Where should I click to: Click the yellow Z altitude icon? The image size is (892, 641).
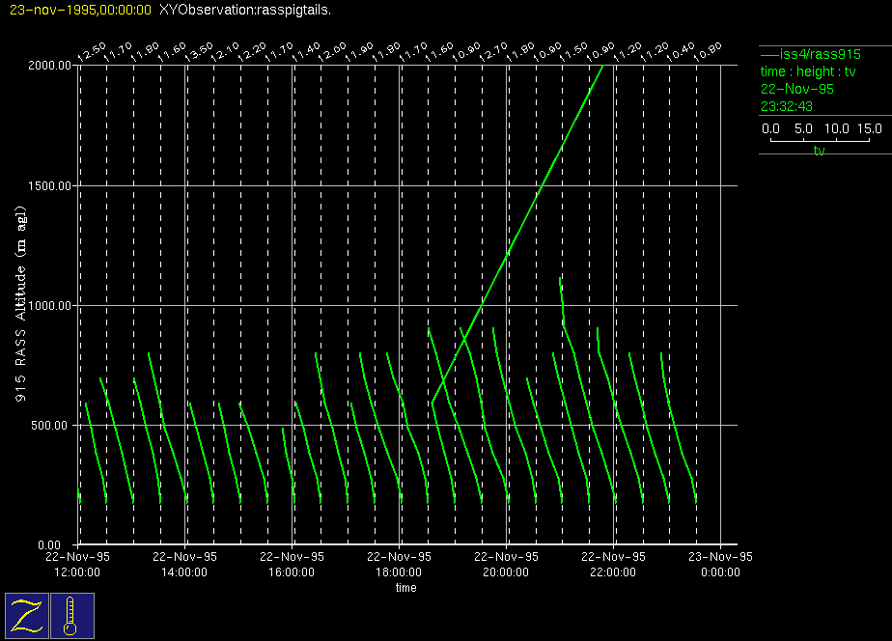point(27,616)
